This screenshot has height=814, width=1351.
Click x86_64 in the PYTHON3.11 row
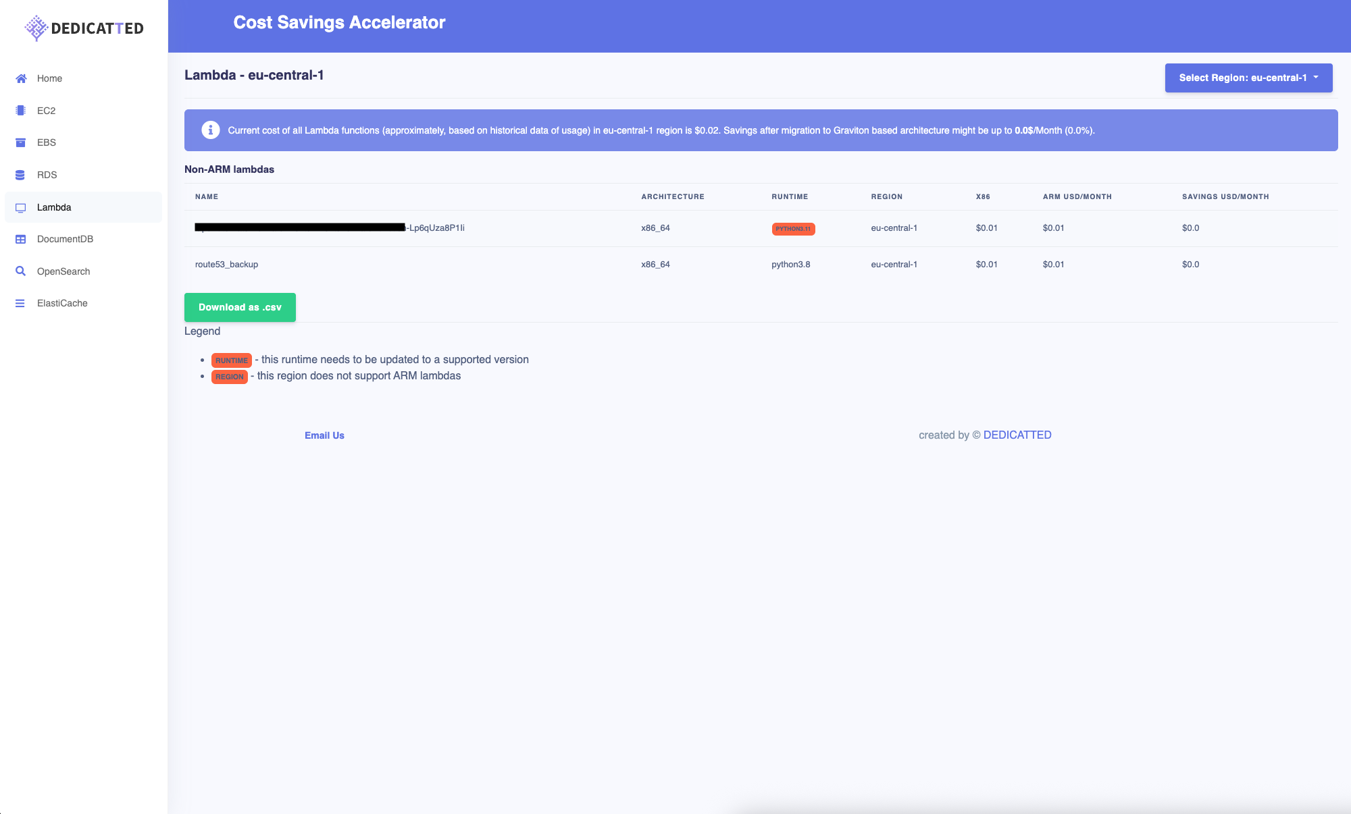655,228
